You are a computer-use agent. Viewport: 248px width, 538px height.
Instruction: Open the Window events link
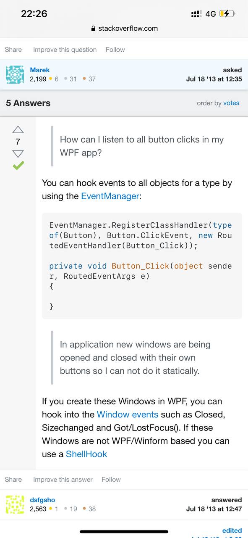(x=128, y=414)
